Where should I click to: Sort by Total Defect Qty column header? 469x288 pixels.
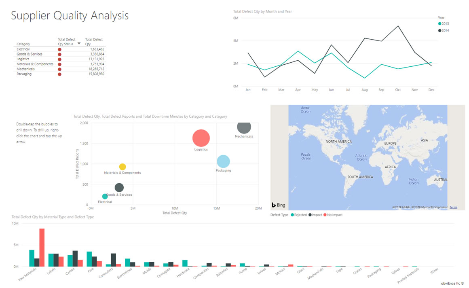pos(94,42)
